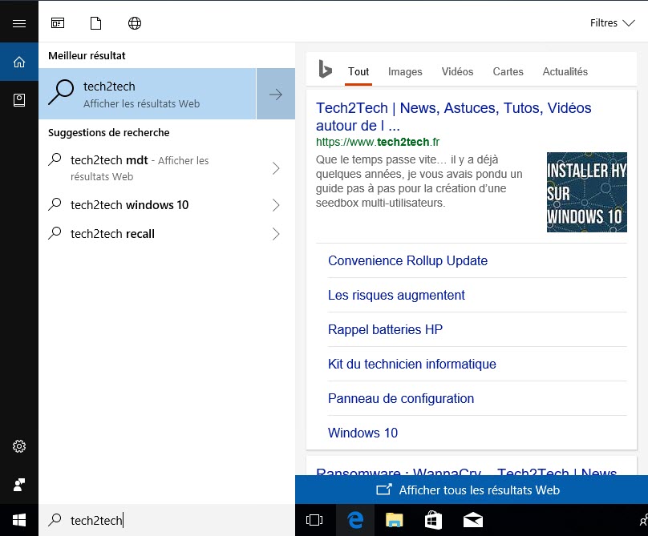Switch to the Images tab
The height and width of the screenshot is (536, 648).
[x=405, y=72]
